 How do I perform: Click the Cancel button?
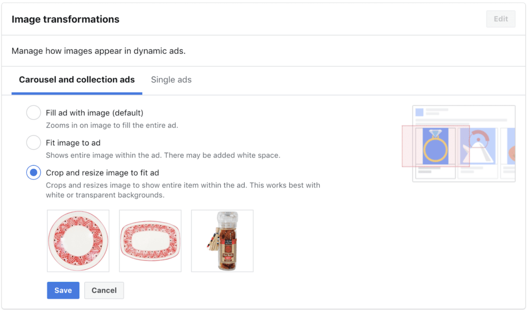(104, 290)
